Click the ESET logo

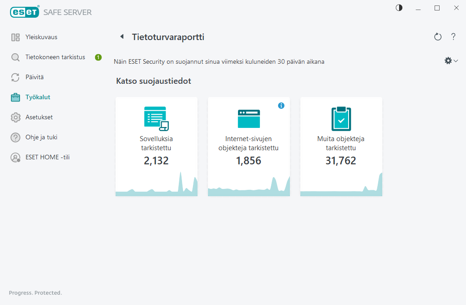[24, 11]
